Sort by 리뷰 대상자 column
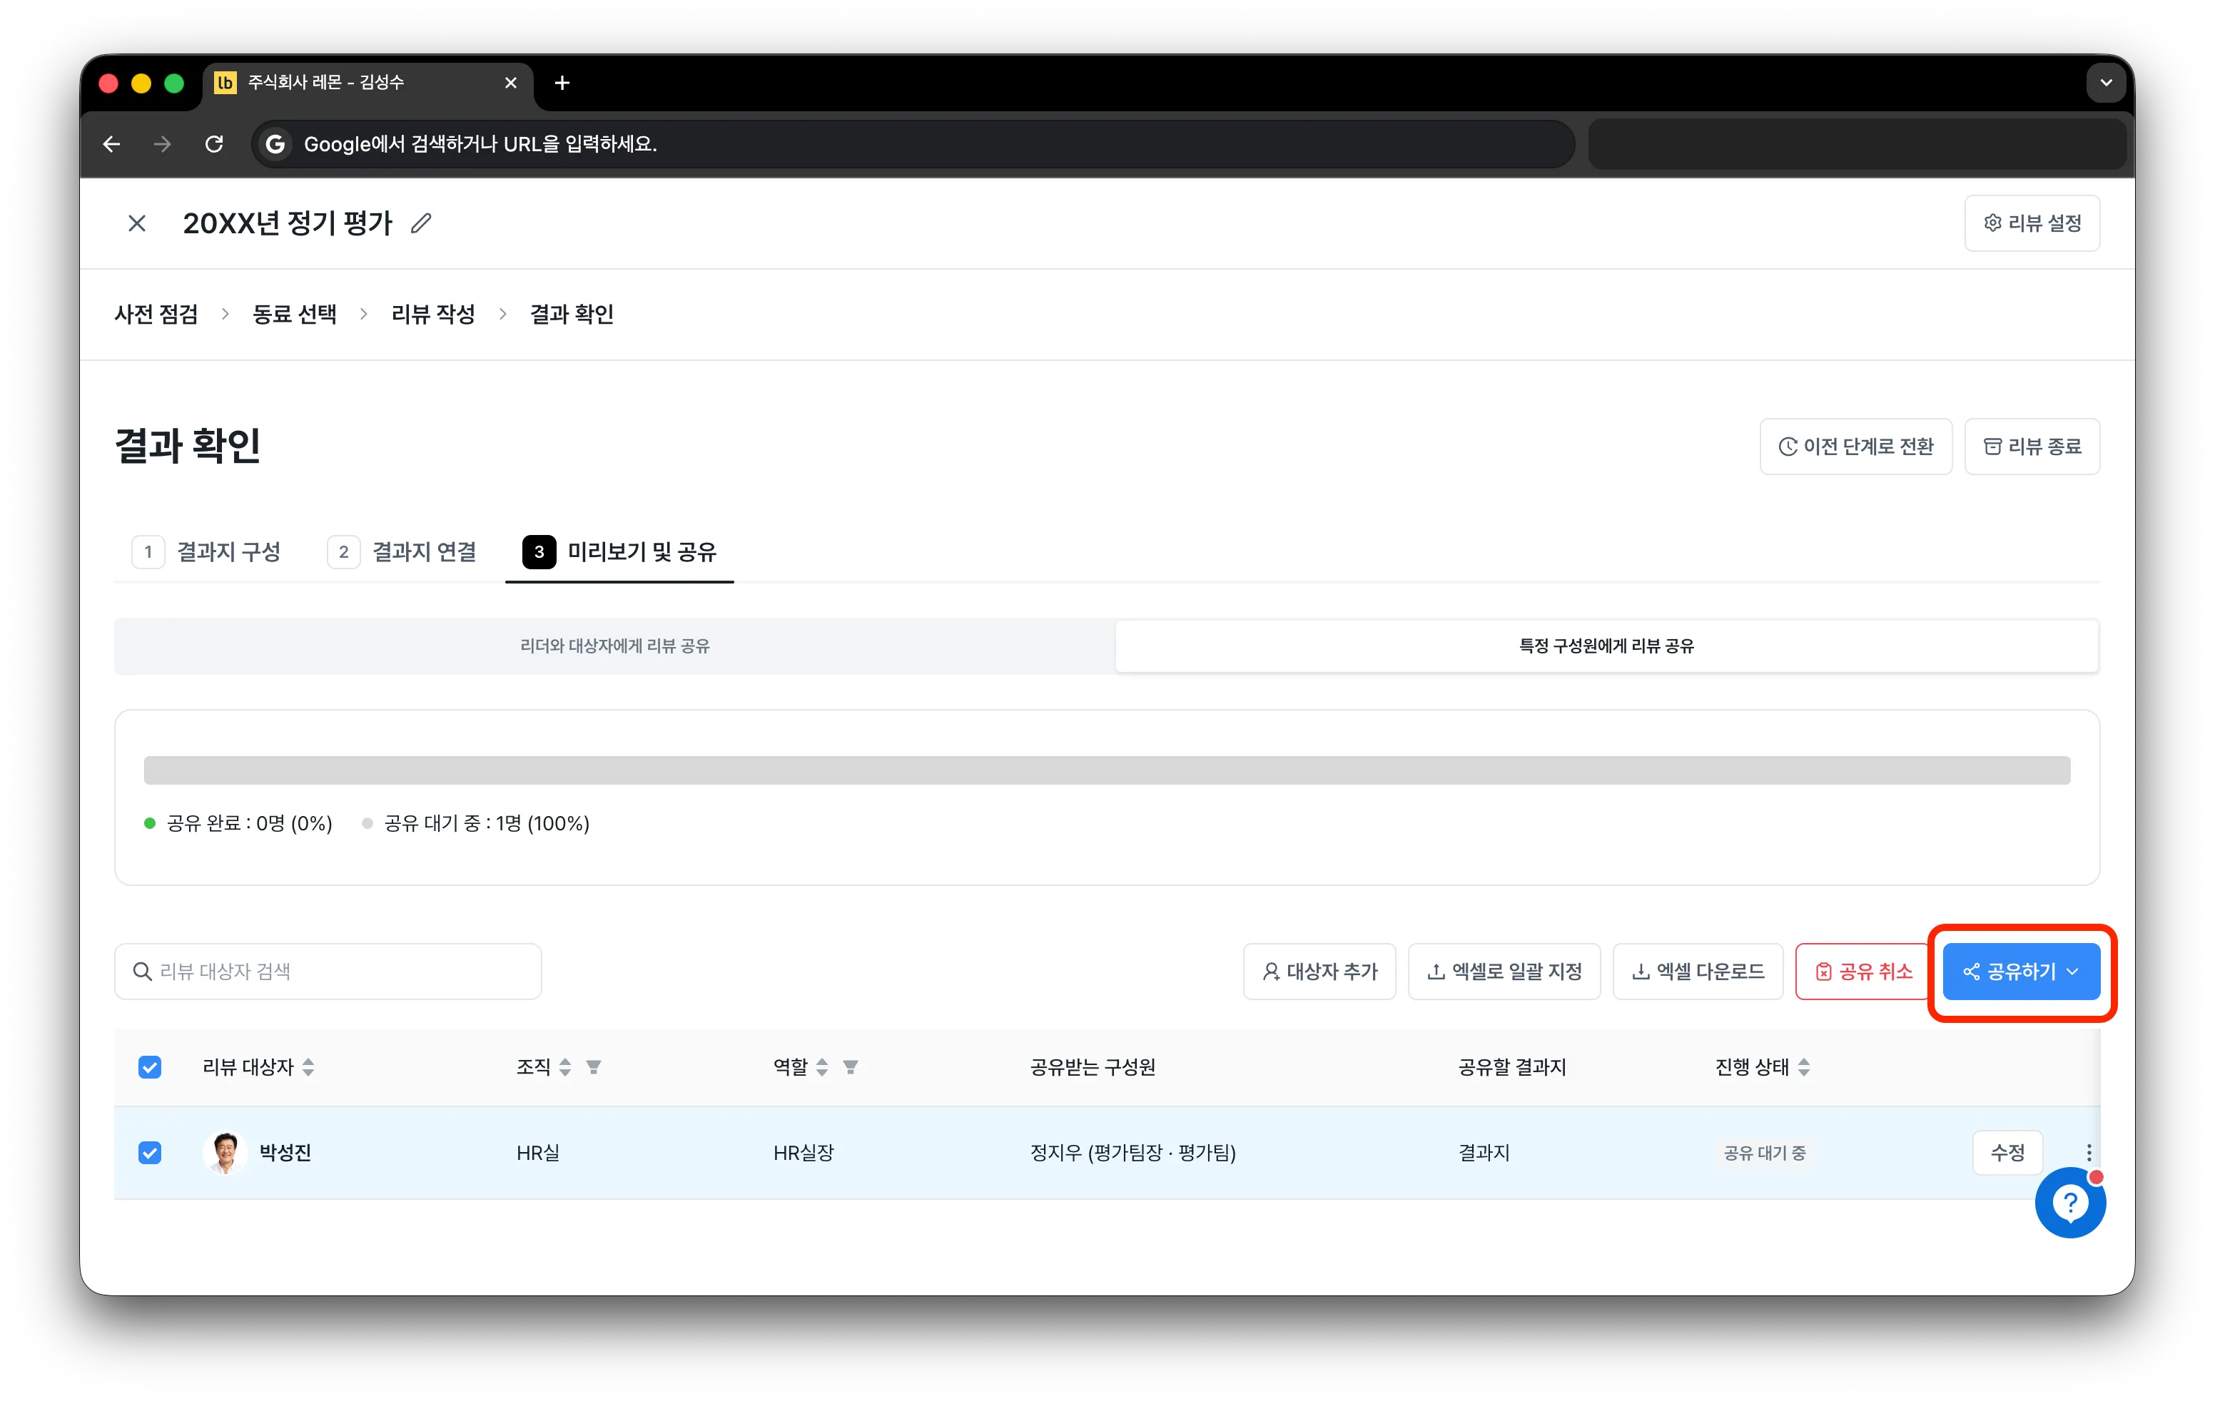The height and width of the screenshot is (1401, 2215). point(308,1067)
